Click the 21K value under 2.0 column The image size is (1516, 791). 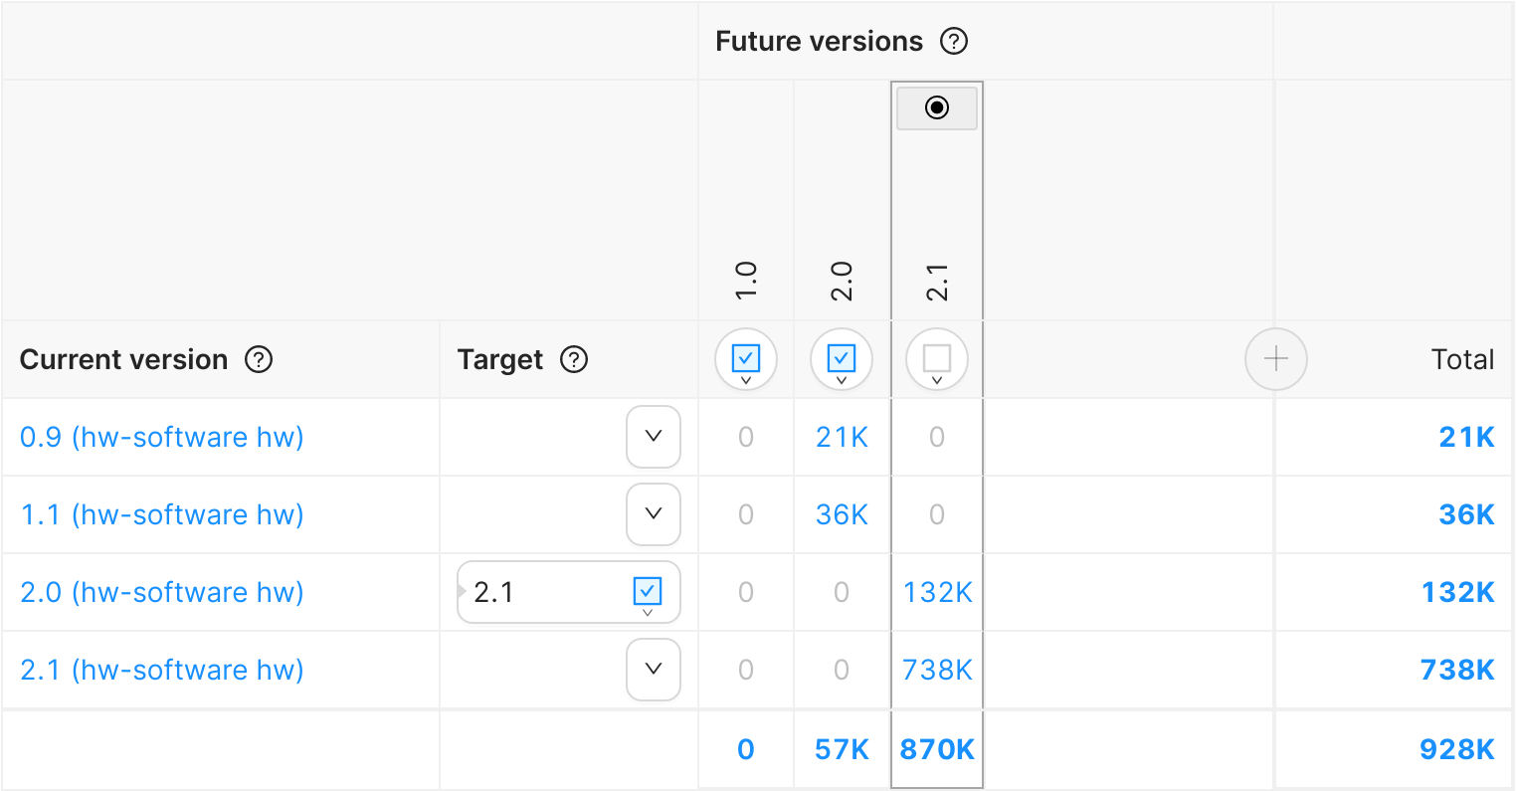(x=842, y=437)
